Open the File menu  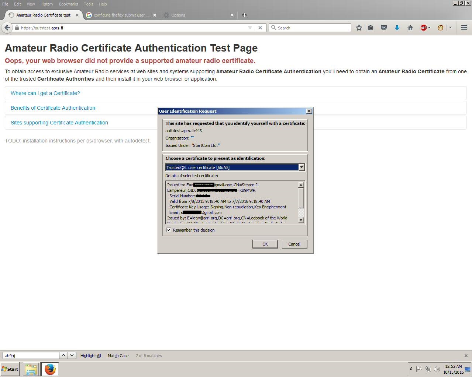(x=5, y=4)
